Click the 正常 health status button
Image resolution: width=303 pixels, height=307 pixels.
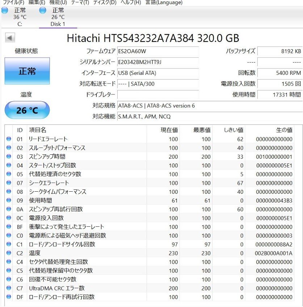coord(27,71)
